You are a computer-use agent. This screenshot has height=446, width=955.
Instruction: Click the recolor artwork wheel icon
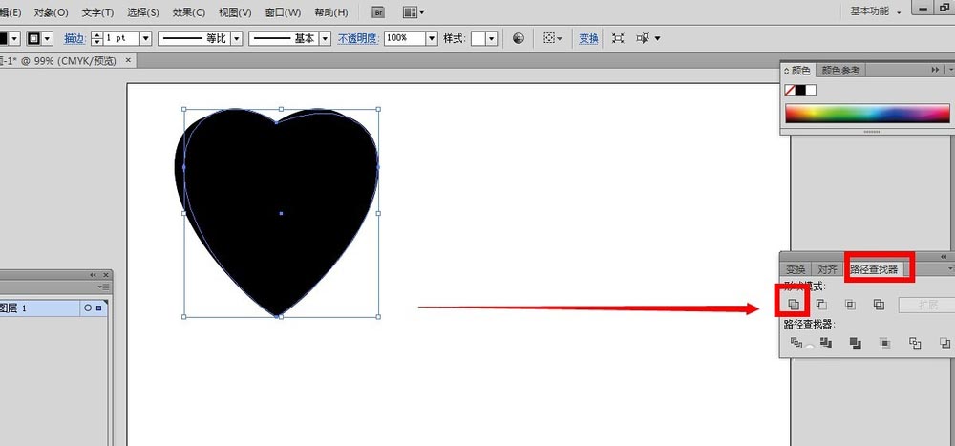coord(519,38)
